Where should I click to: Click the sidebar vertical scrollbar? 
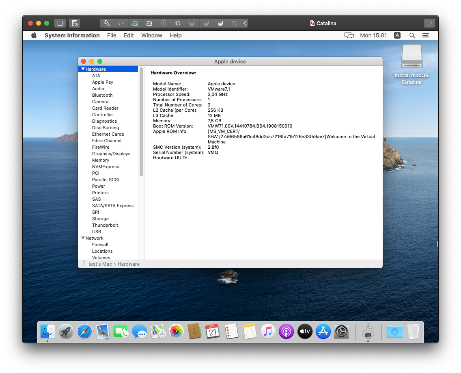click(141, 121)
